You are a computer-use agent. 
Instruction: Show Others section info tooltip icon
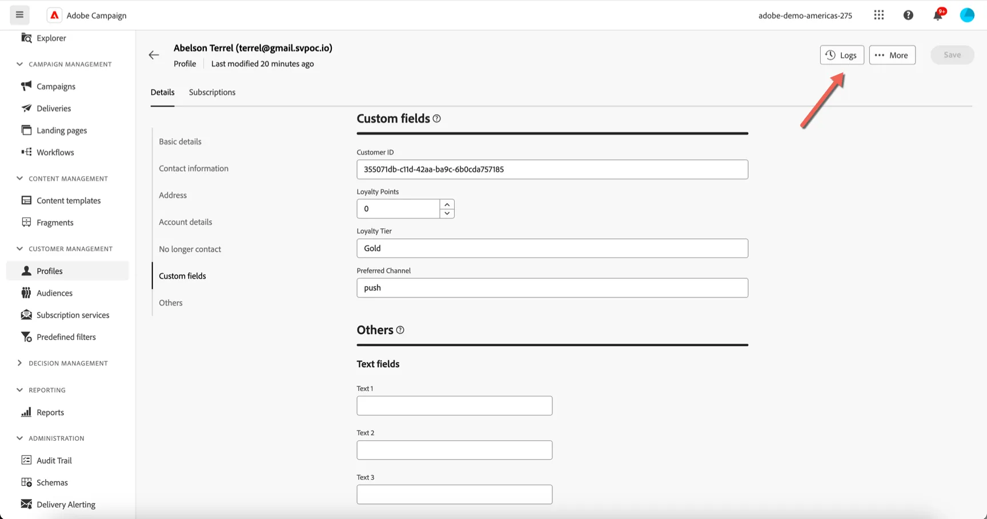[400, 330]
